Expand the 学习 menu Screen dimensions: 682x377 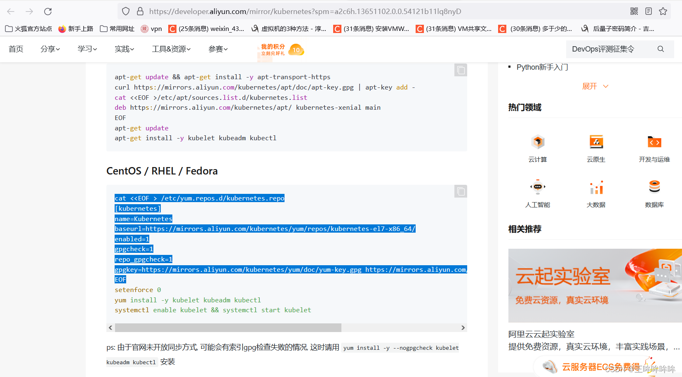coord(87,49)
